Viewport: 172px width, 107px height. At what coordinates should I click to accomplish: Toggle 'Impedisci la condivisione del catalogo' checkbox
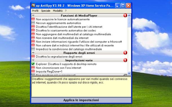pos(33,49)
